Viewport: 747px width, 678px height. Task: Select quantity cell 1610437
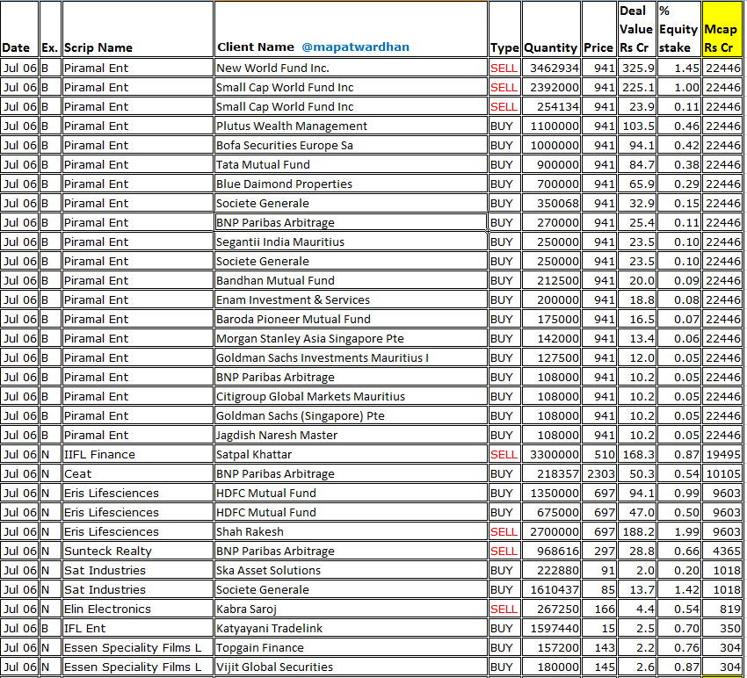click(x=551, y=590)
